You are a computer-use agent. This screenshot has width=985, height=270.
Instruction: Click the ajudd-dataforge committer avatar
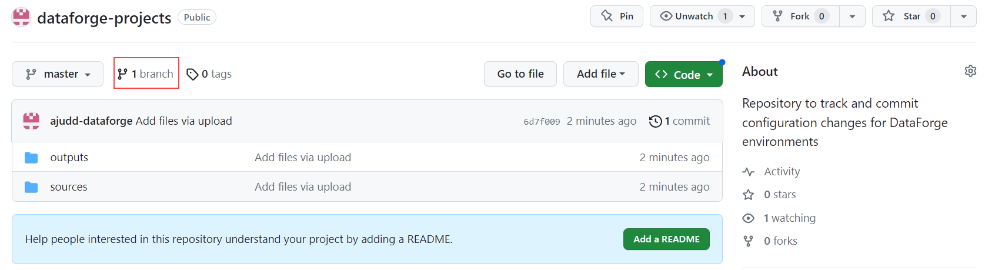point(31,121)
